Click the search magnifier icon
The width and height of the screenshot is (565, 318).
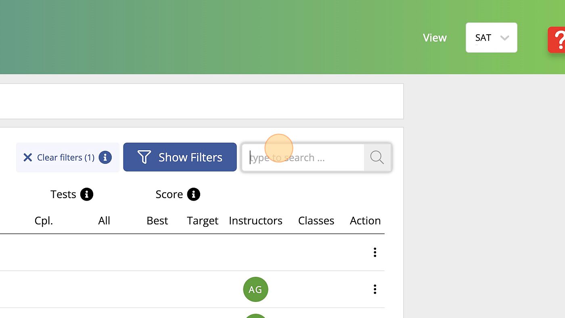(377, 157)
